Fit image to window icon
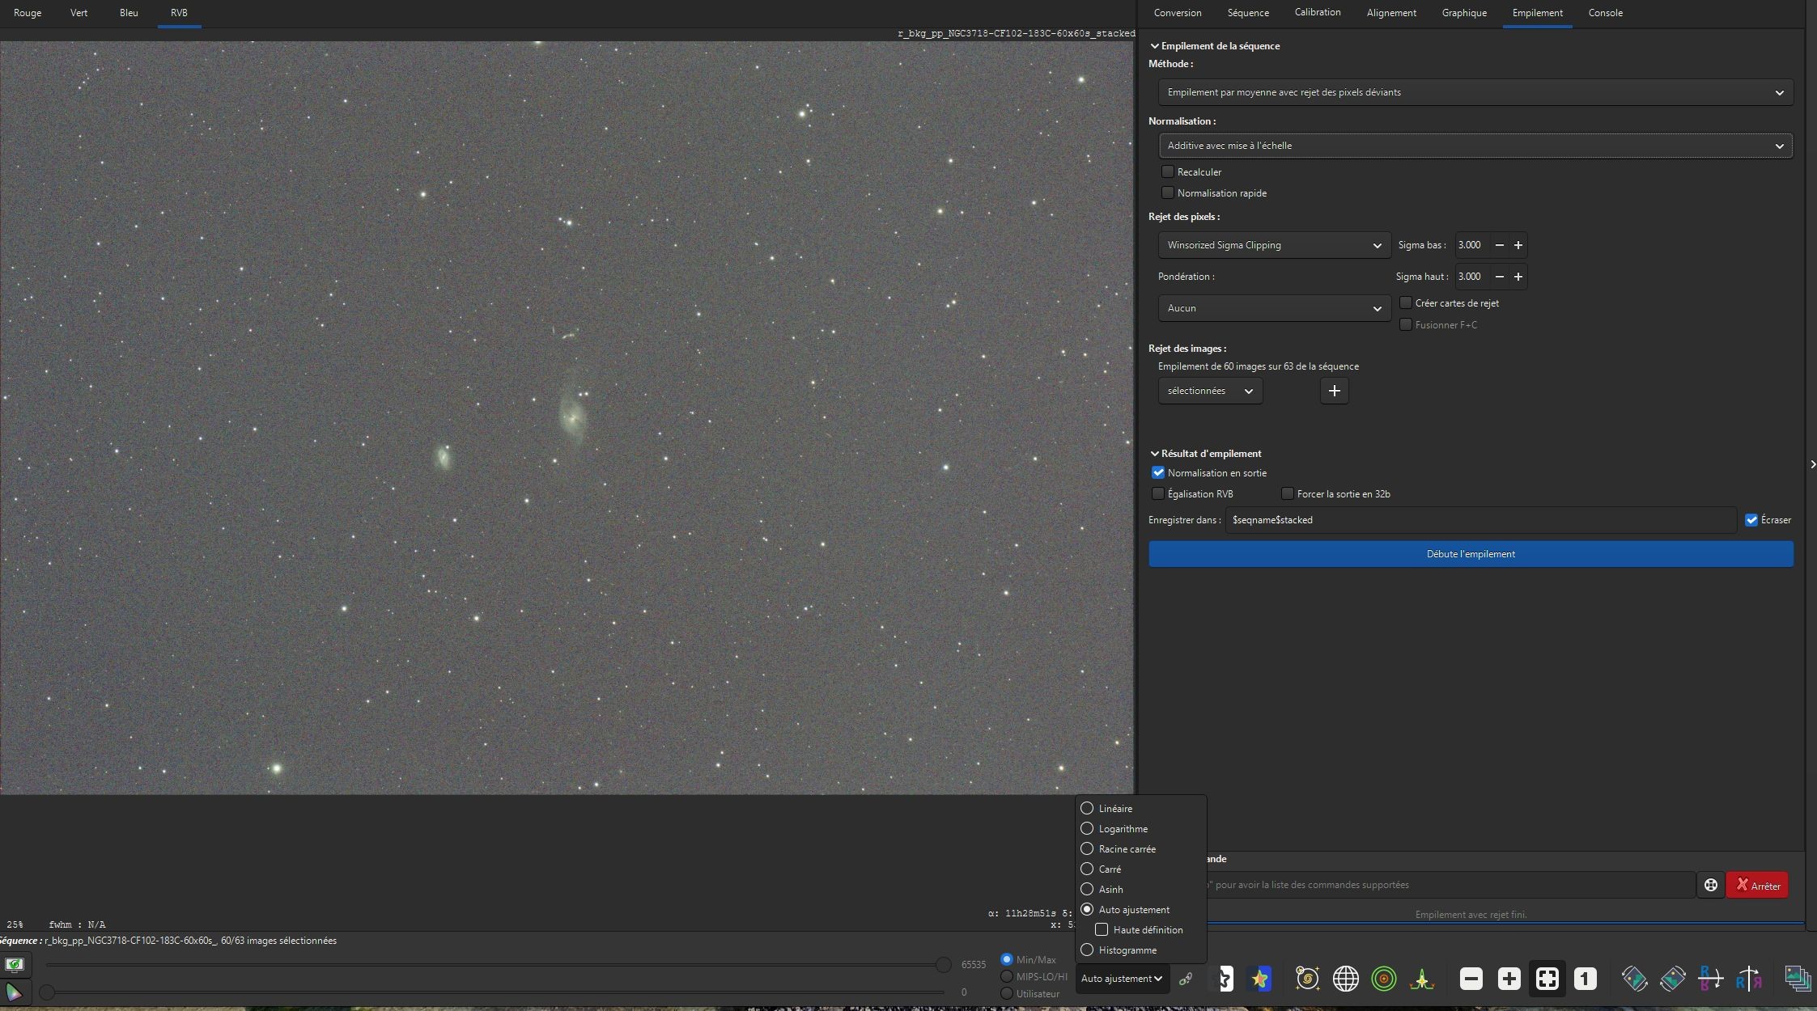Image resolution: width=1817 pixels, height=1011 pixels. (1547, 979)
